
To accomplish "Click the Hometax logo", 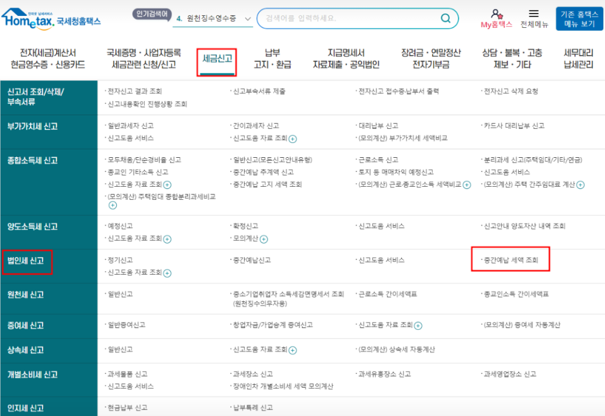I will pos(51,19).
